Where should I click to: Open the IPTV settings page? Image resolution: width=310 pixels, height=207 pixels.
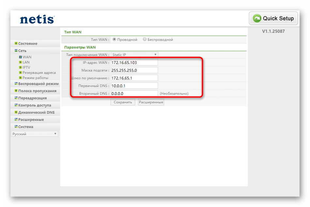(x=26, y=67)
